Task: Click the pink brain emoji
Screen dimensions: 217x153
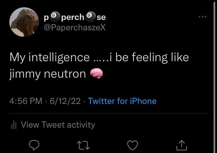Action: [96, 73]
